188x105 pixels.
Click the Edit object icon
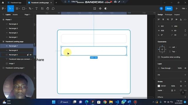[x=95, y=8]
